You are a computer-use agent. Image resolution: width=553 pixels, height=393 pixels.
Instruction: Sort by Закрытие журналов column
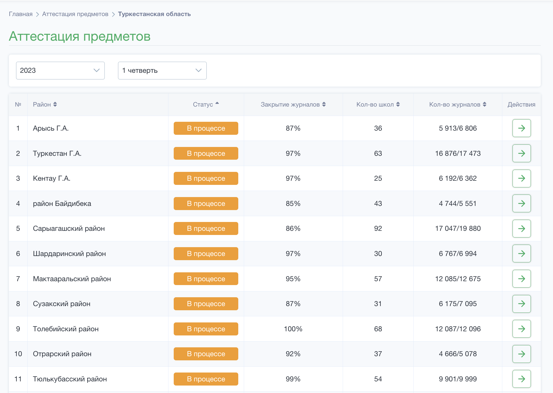pyautogui.click(x=293, y=104)
